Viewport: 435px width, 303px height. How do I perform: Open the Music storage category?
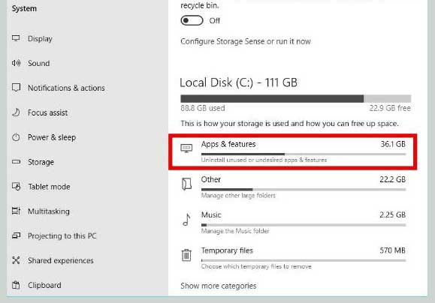[294, 223]
